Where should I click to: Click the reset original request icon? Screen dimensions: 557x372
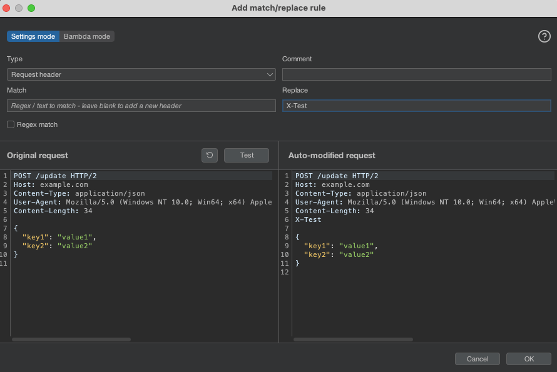tap(210, 155)
